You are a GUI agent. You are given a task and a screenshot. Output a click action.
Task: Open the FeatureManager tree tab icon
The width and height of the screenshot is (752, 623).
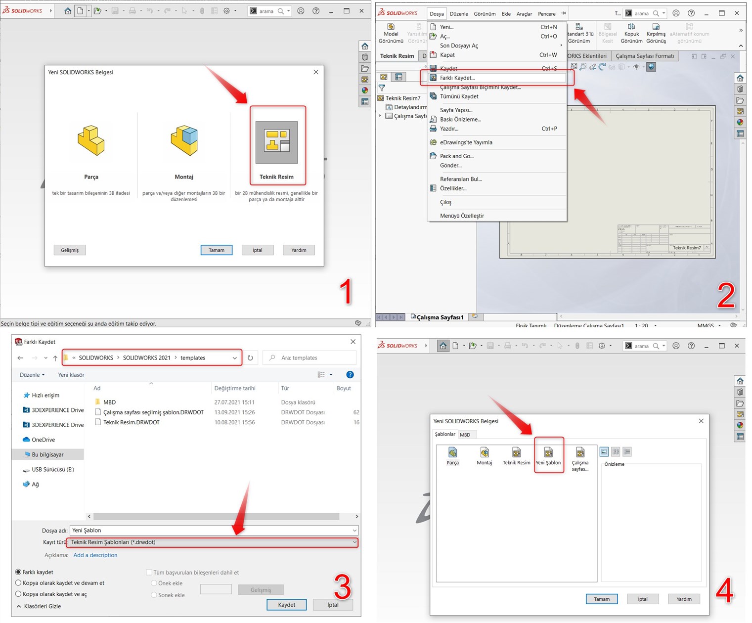pos(384,77)
